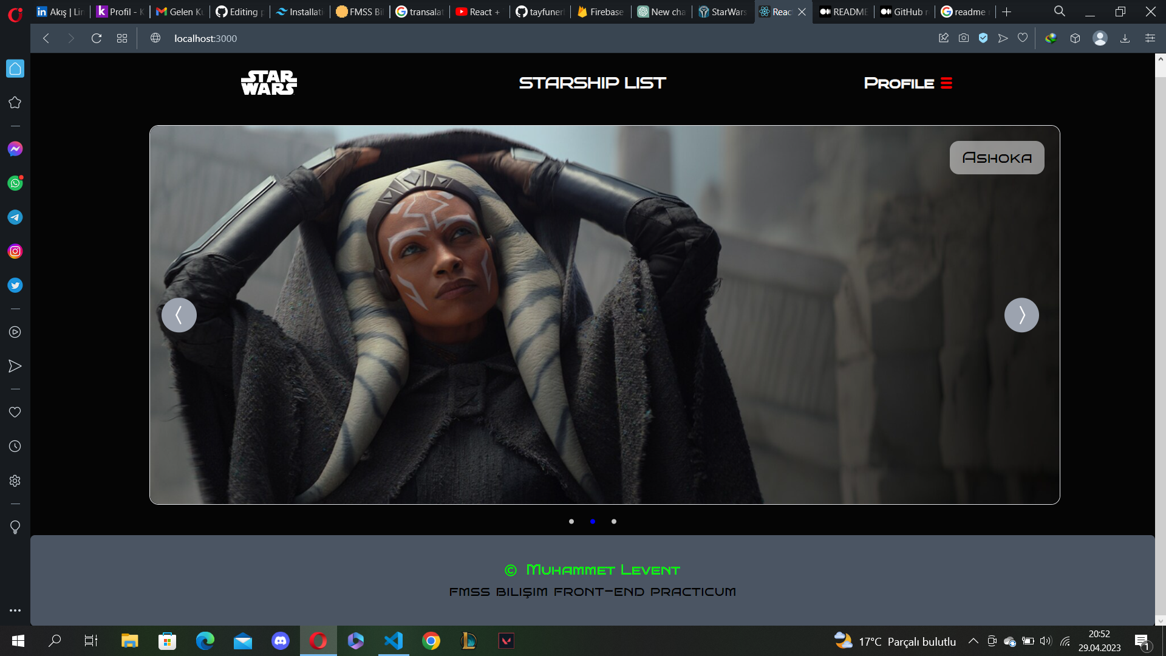This screenshot has height=656, width=1166.
Task: Open Messenger in Opera sidebar
Action: tap(15, 149)
